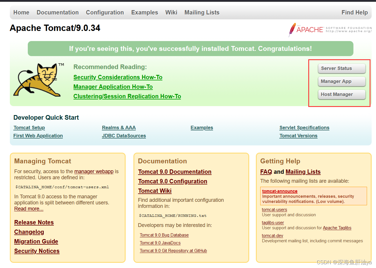This screenshot has width=376, height=268.
Task: Open the Tomcat 9.0 Bug Database
Action: (164, 235)
